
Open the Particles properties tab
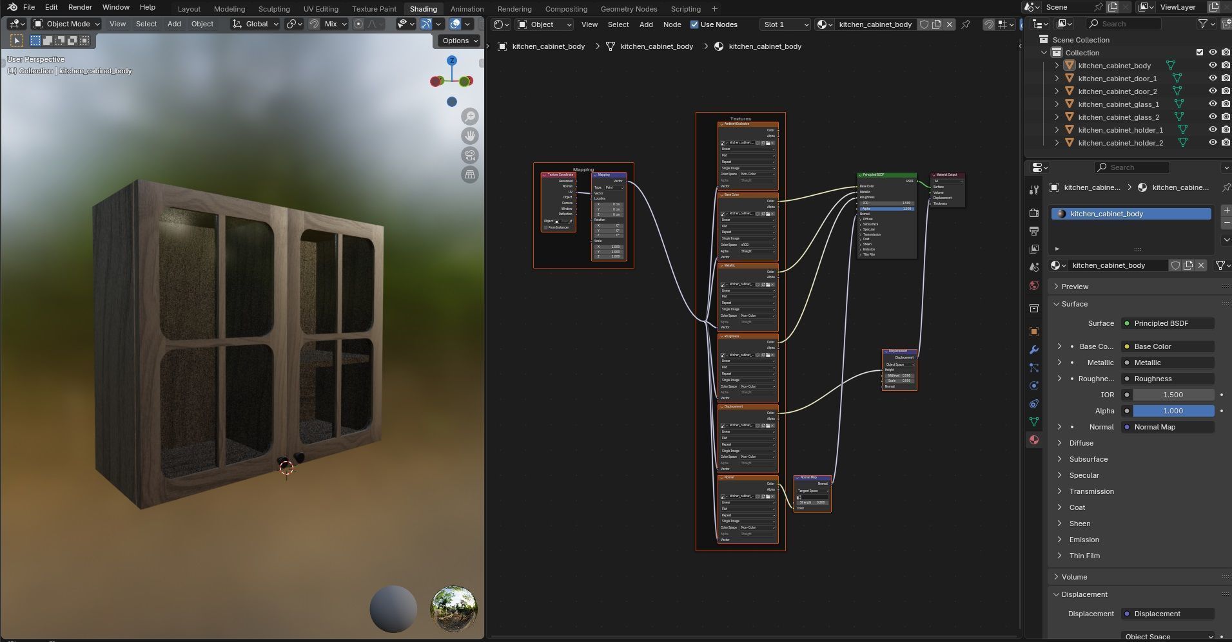coord(1034,368)
